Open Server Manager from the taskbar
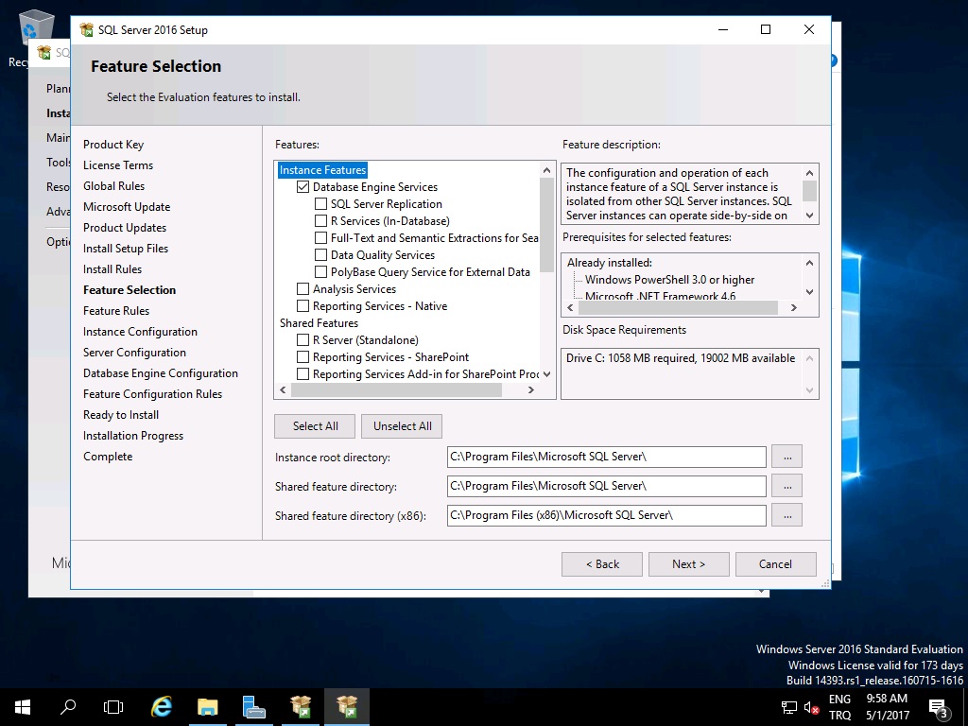968x726 pixels. point(253,707)
